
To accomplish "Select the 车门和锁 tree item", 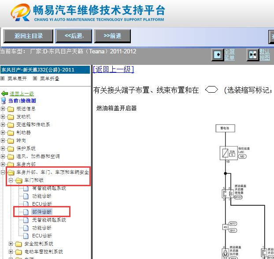I will (x=34, y=180).
